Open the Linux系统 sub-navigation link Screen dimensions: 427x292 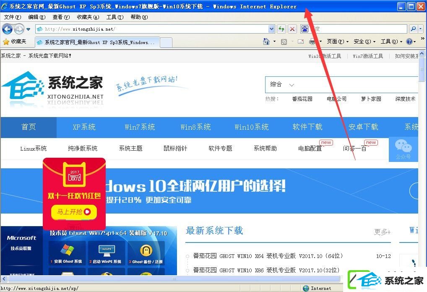coord(34,149)
